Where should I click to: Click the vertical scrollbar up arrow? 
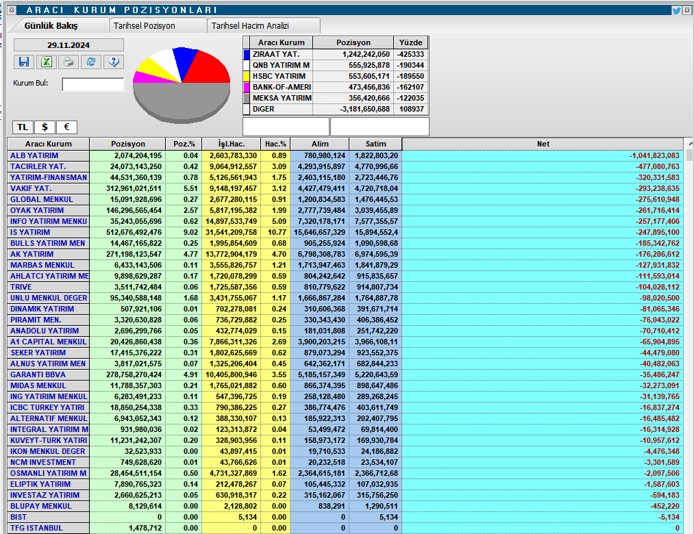tap(690, 143)
